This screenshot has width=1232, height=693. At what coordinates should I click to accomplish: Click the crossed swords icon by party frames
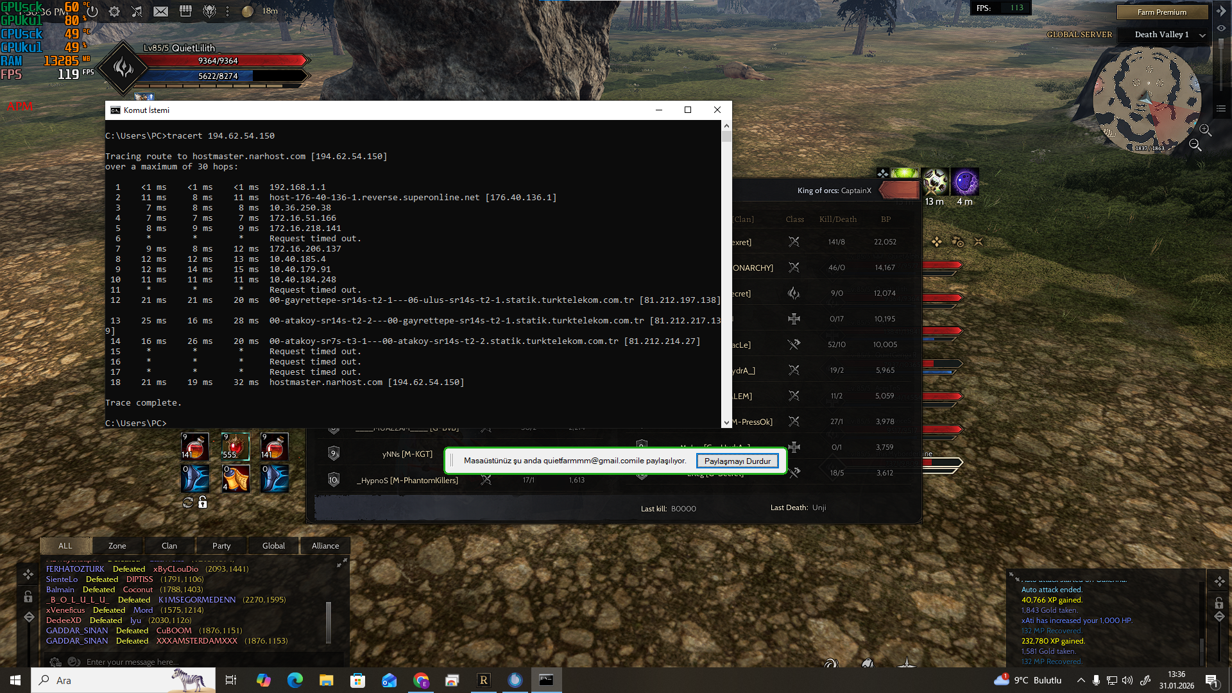coord(979,242)
